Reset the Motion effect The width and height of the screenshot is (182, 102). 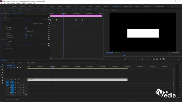[x=49, y=18]
